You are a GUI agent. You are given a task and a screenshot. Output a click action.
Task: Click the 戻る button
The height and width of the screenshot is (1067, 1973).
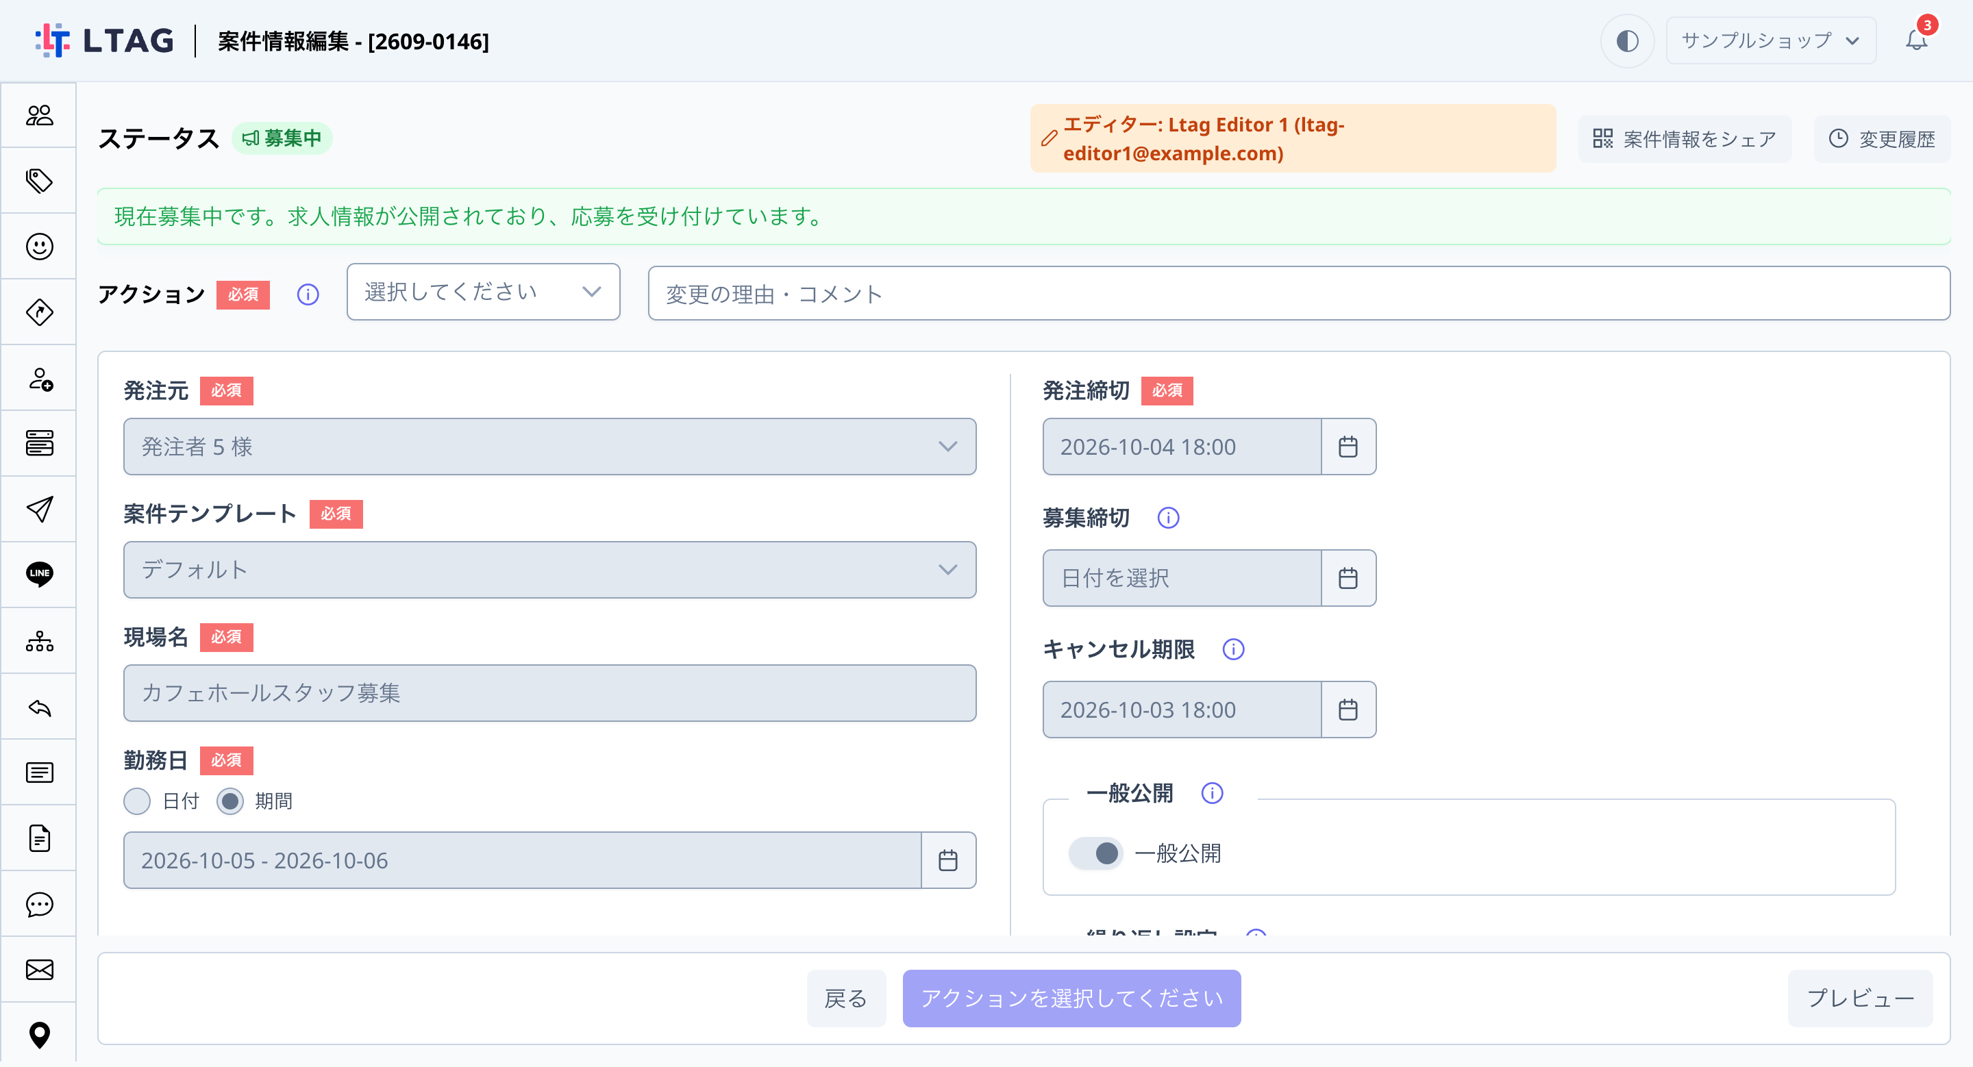point(846,999)
